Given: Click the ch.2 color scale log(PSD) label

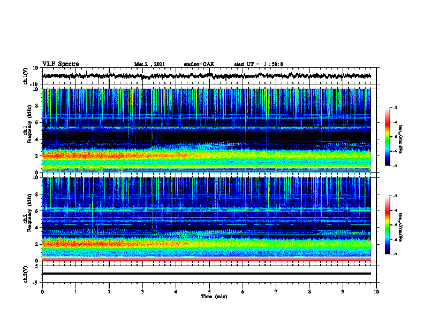Looking at the screenshot, I should coord(400,227).
